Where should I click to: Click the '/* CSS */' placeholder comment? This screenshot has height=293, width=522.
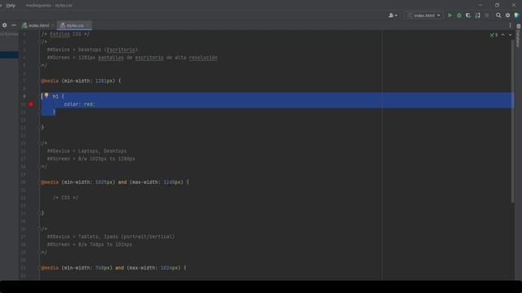(x=65, y=198)
